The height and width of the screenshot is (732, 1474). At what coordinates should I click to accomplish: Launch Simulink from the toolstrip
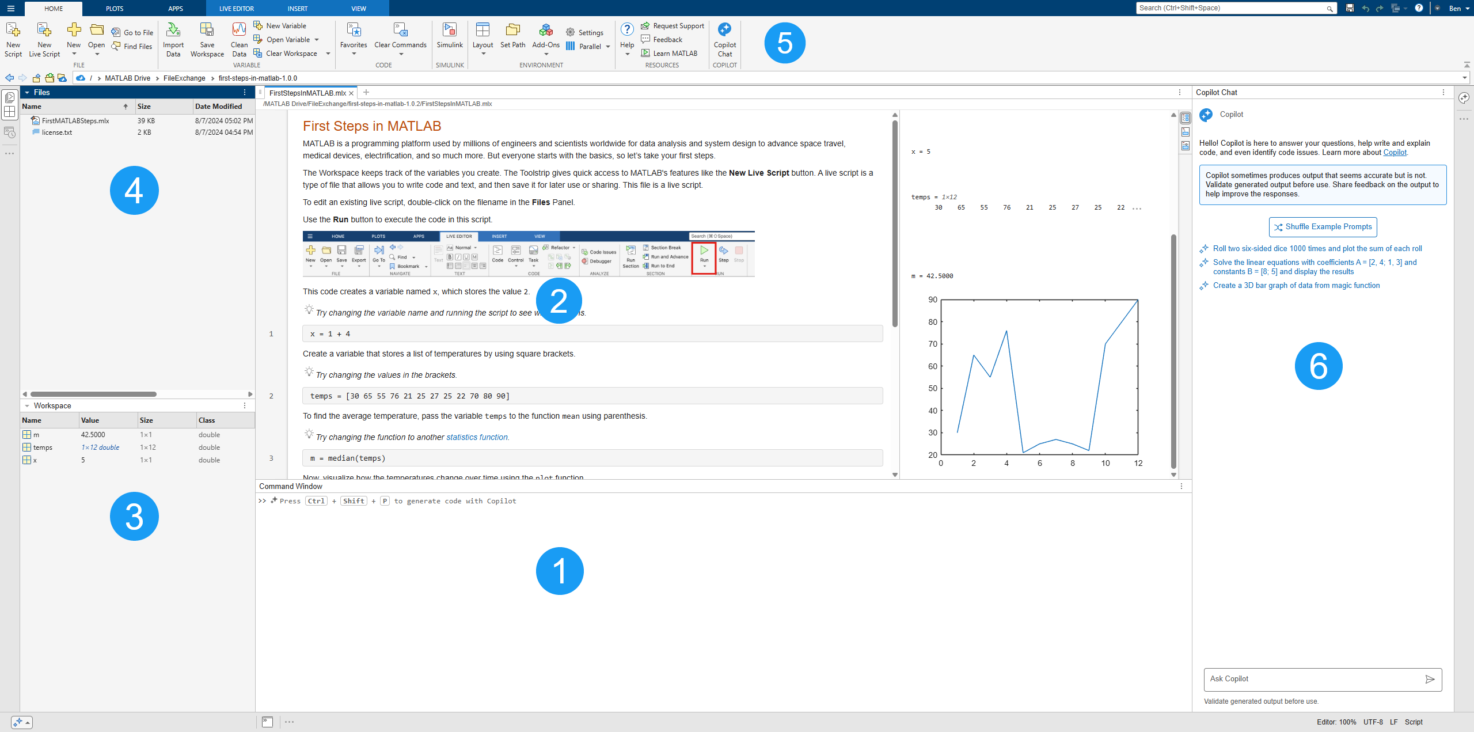[450, 35]
